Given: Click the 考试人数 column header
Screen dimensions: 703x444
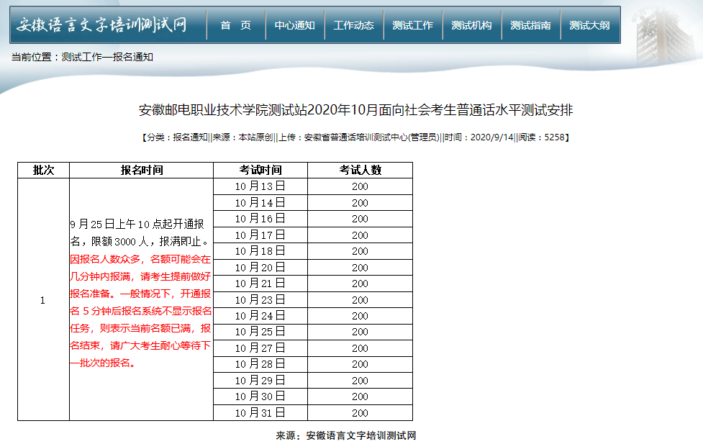Looking at the screenshot, I should click(360, 171).
